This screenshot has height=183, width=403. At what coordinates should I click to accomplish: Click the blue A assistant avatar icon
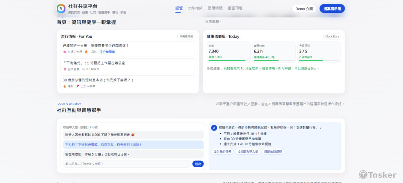(x=214, y=128)
